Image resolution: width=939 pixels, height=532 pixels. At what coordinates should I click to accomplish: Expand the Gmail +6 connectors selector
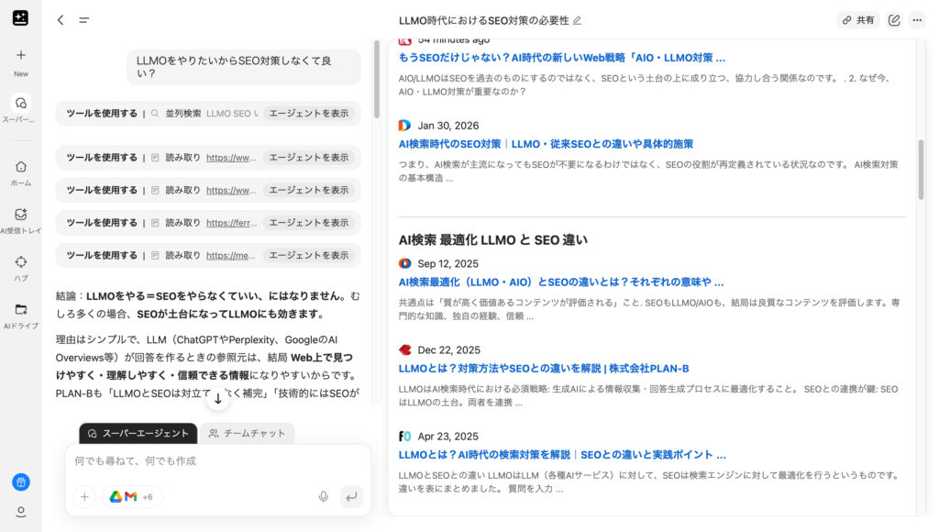coord(132,496)
